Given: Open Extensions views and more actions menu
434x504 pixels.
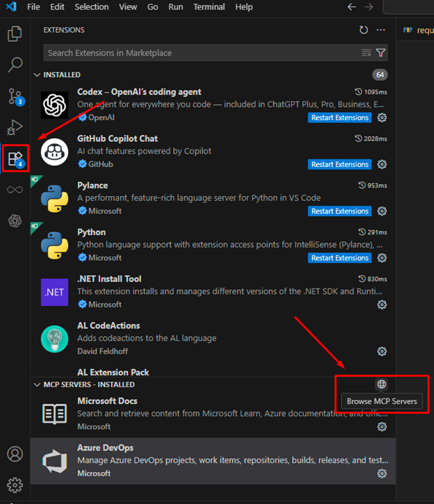Looking at the screenshot, I should [x=380, y=30].
